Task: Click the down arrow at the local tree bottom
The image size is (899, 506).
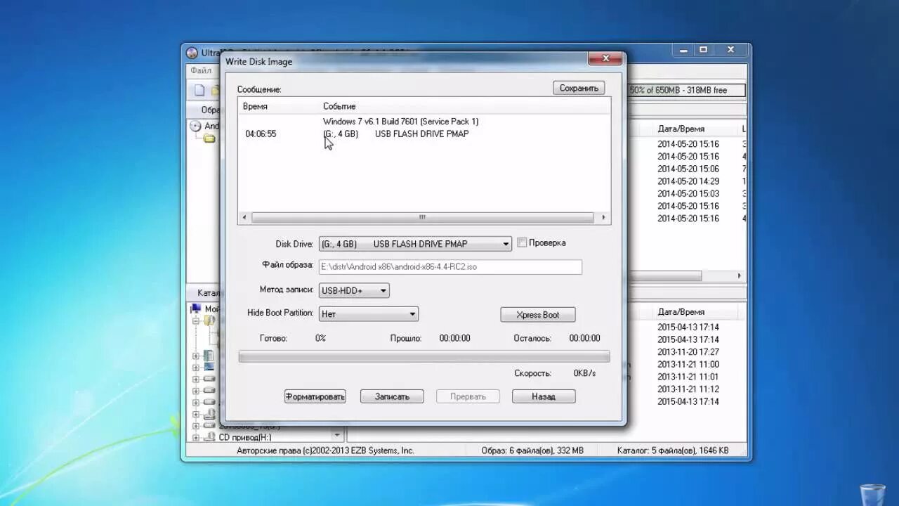Action: pyautogui.click(x=337, y=436)
